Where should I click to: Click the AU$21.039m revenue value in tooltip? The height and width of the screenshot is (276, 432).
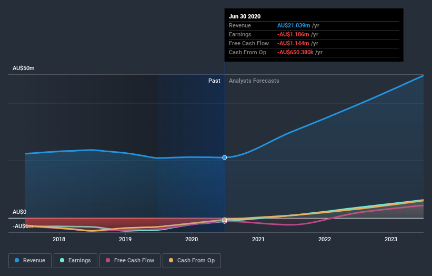[x=294, y=25]
